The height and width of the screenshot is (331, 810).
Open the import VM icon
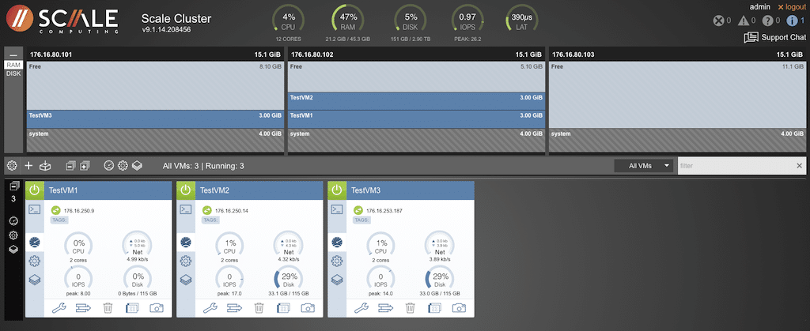[x=45, y=166]
